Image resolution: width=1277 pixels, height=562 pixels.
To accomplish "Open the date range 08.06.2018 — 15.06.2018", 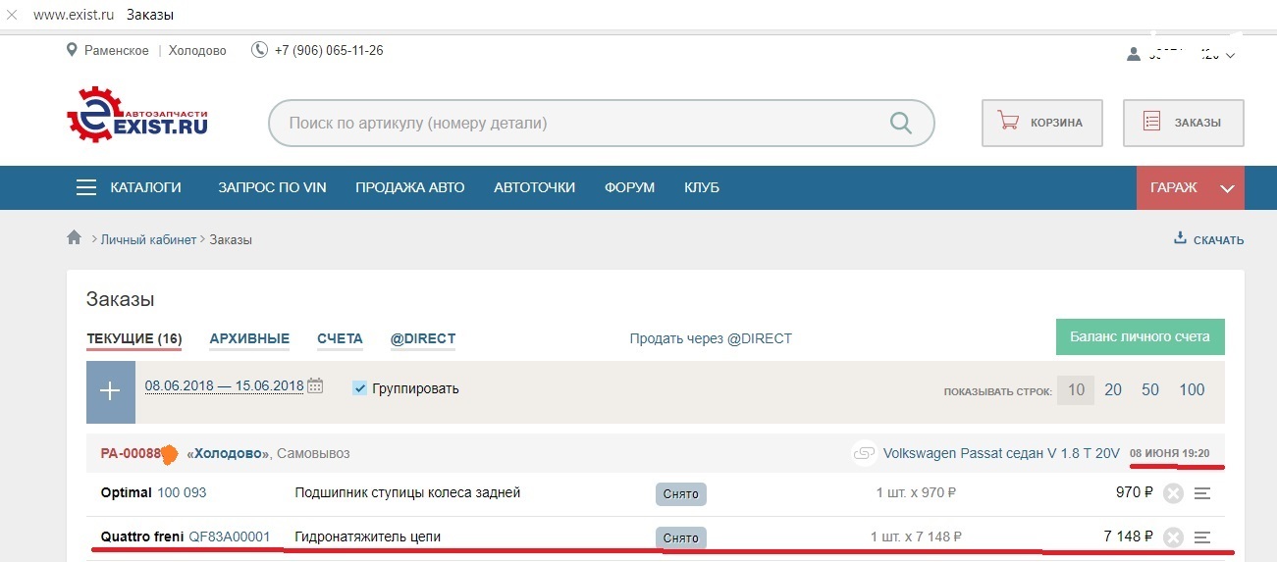I will point(224,385).
